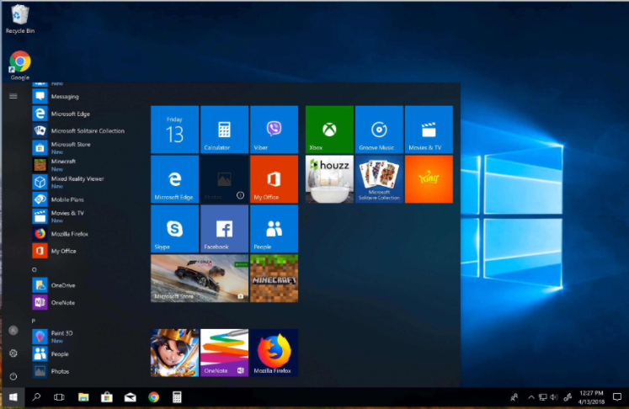The height and width of the screenshot is (409, 629).
Task: Open the Action Center notifications icon
Action: point(617,397)
